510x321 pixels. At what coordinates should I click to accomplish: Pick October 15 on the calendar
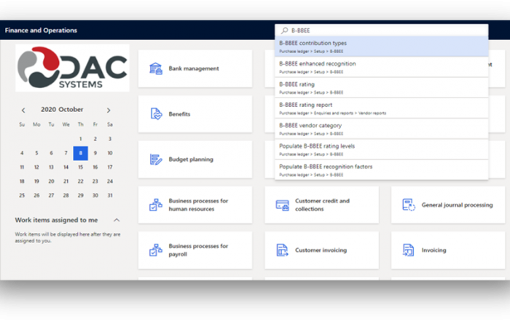click(x=80, y=167)
